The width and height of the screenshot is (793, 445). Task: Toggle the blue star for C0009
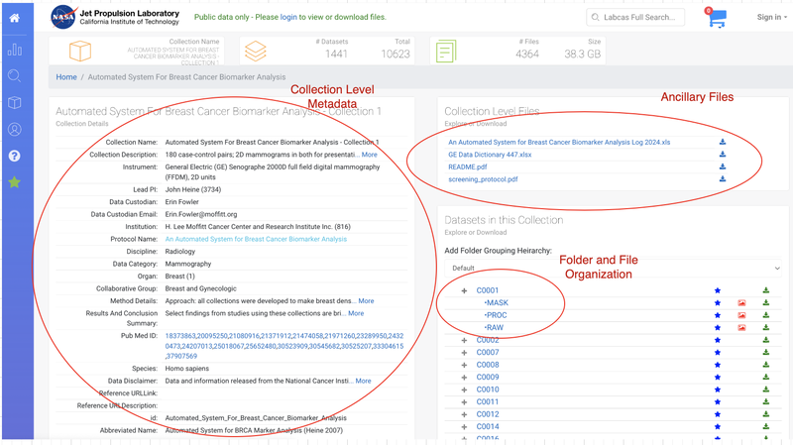coord(718,378)
